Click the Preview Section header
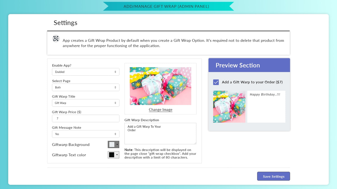Screen dimensions: 337x189 tap(237, 65)
